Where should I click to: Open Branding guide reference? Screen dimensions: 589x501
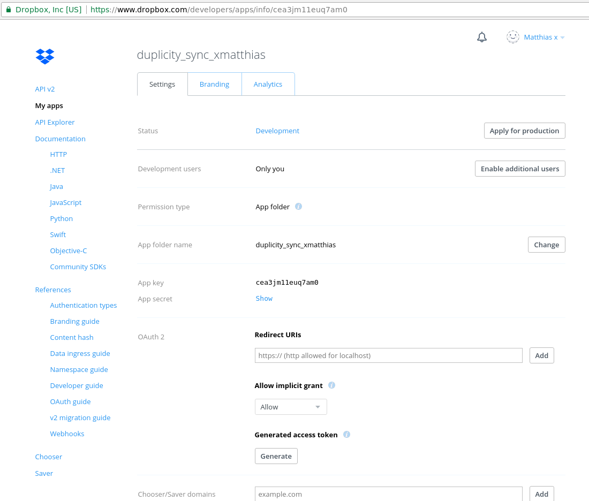[75, 322]
